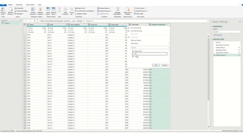Collapse the PROPERTIES section

[212, 26]
